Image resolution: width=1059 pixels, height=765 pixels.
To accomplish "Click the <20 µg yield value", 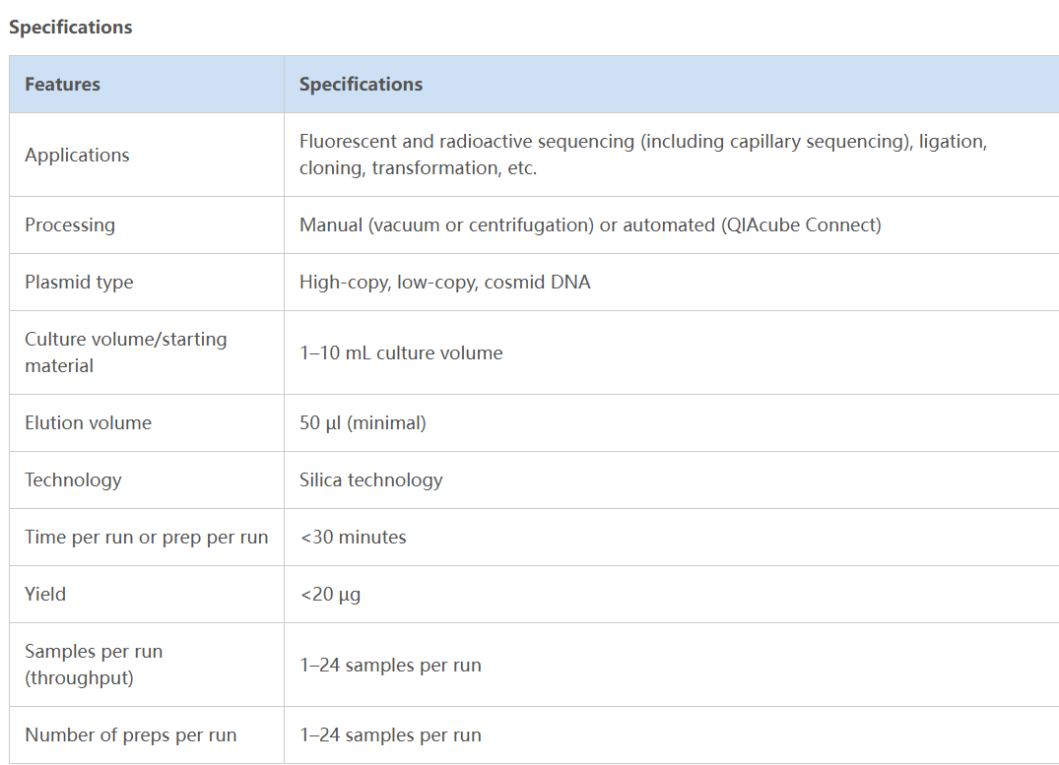I will (330, 595).
